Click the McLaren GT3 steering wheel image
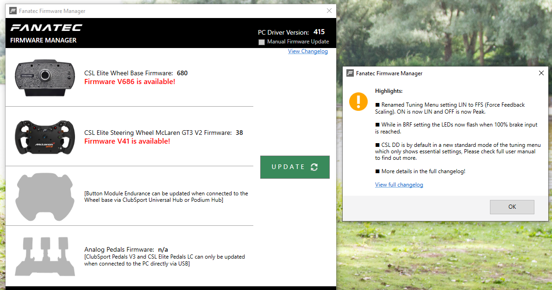Viewport: 552px width, 290px height. click(x=45, y=137)
